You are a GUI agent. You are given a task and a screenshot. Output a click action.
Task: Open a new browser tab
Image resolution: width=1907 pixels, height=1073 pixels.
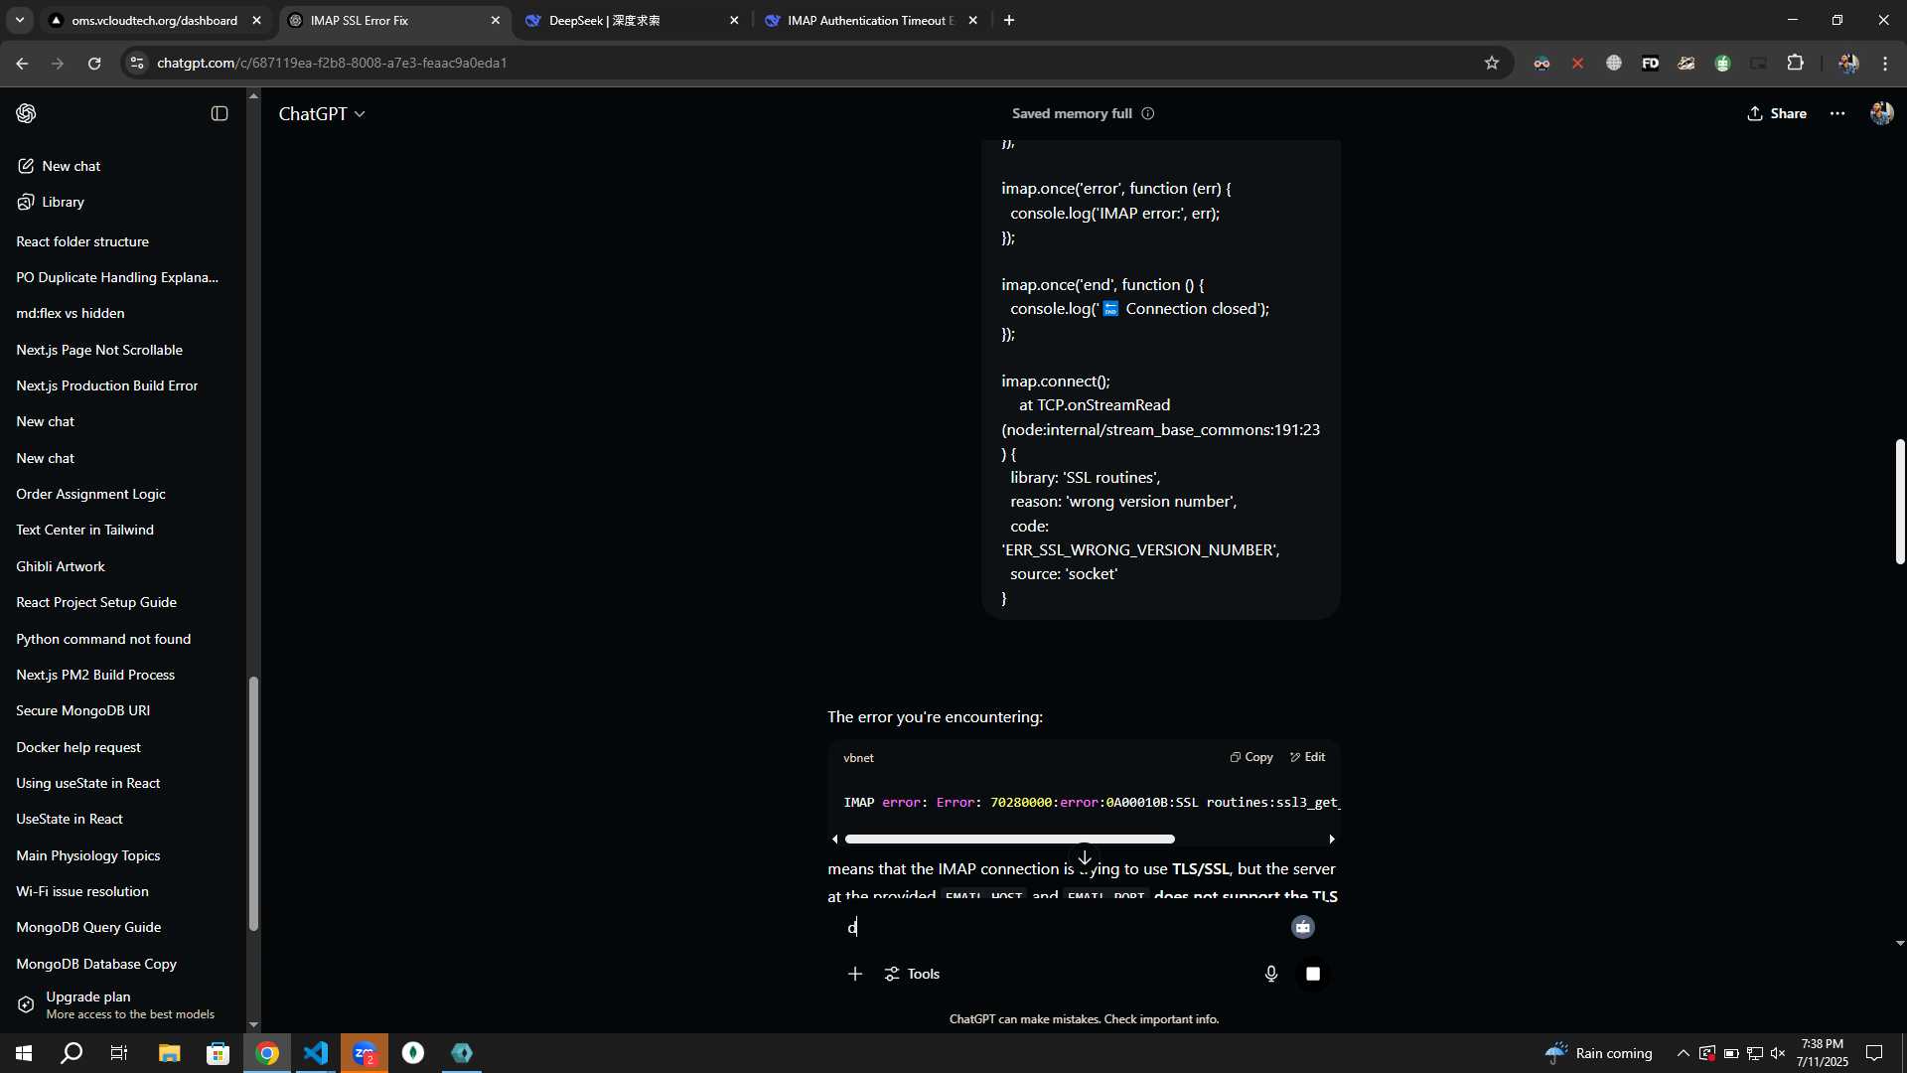(1009, 20)
